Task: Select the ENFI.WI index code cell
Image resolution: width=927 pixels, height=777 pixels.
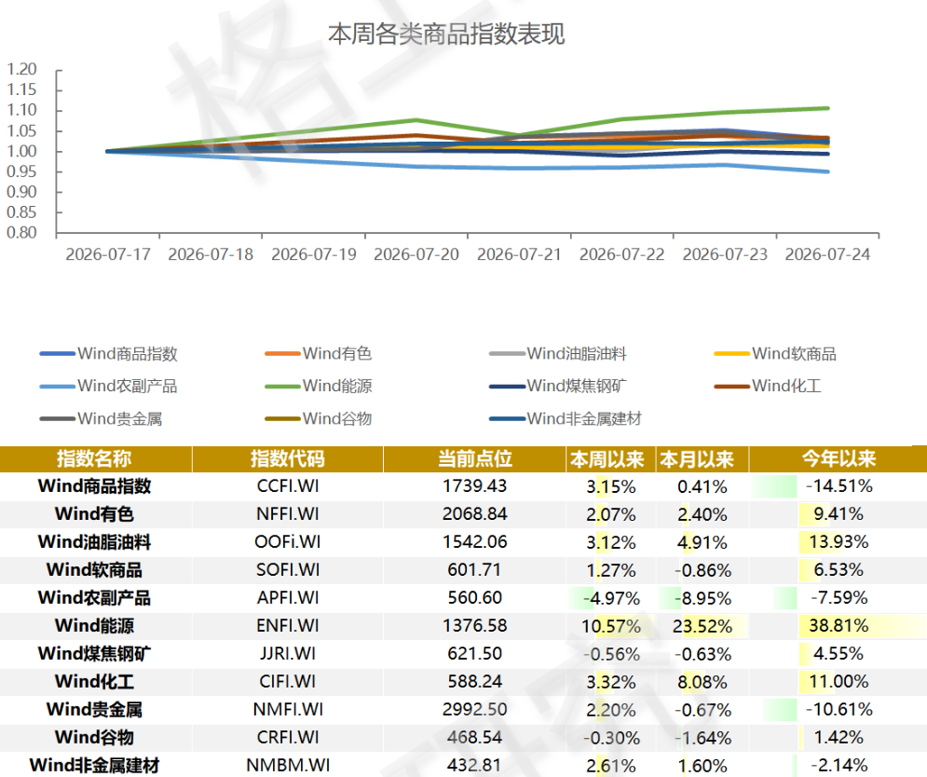Action: pos(288,626)
